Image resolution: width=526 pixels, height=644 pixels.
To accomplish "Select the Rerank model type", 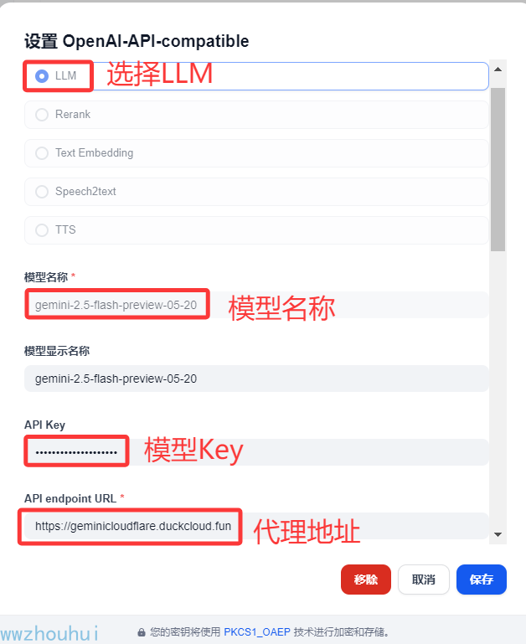I will coord(42,115).
